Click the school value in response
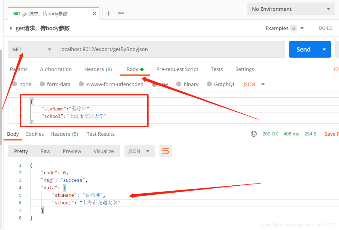 pyautogui.click(x=100, y=203)
